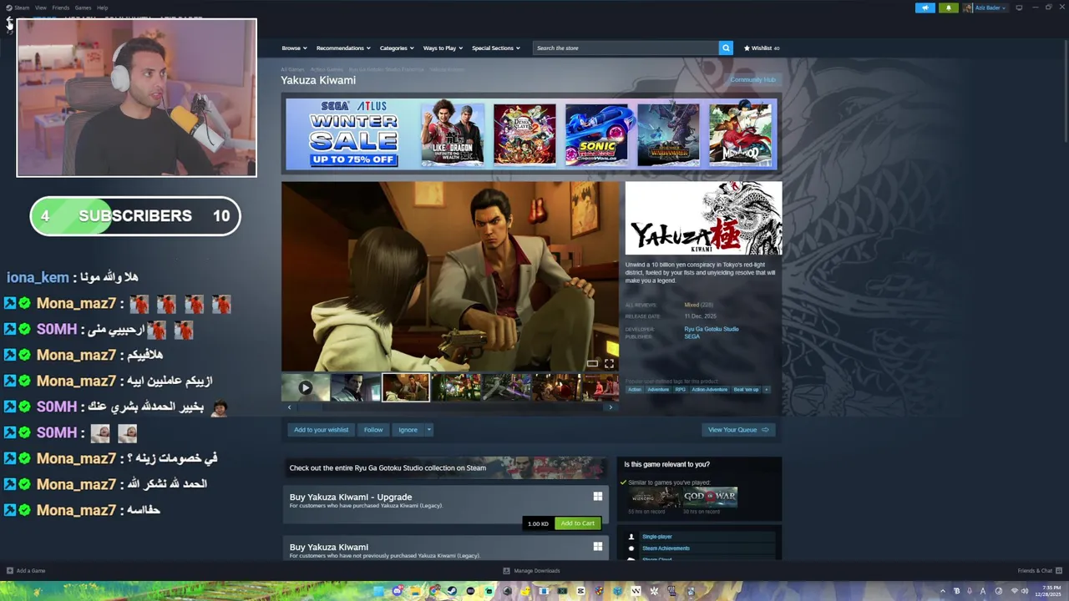
Task: Open the Help menu
Action: coord(102,8)
